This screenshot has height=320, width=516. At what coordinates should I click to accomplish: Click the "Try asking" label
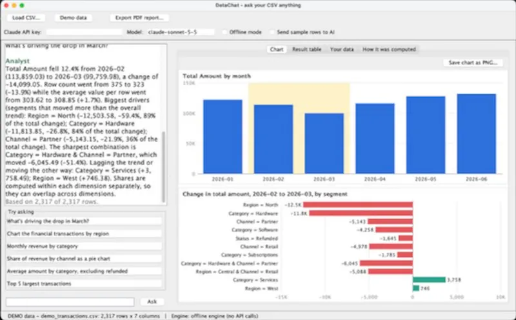(21, 212)
